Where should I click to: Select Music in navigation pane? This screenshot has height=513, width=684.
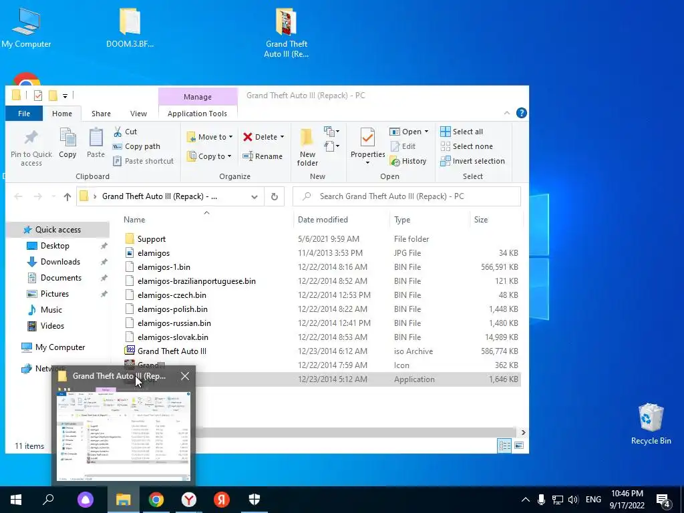51,310
